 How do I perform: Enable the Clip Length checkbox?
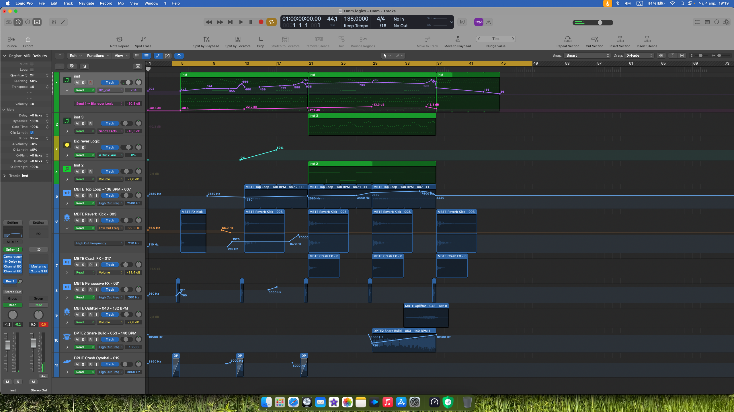tap(32, 132)
